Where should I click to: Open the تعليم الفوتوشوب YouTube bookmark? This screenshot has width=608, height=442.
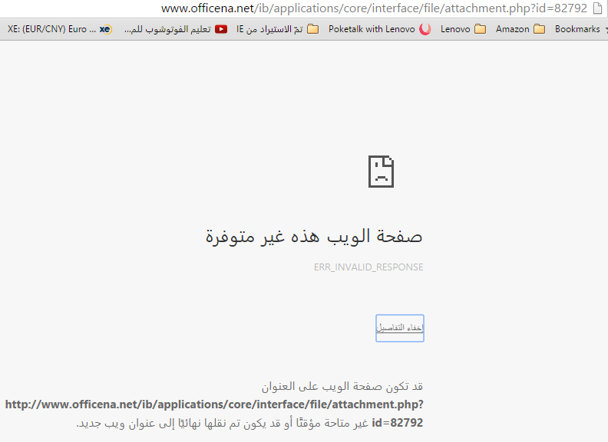click(176, 29)
